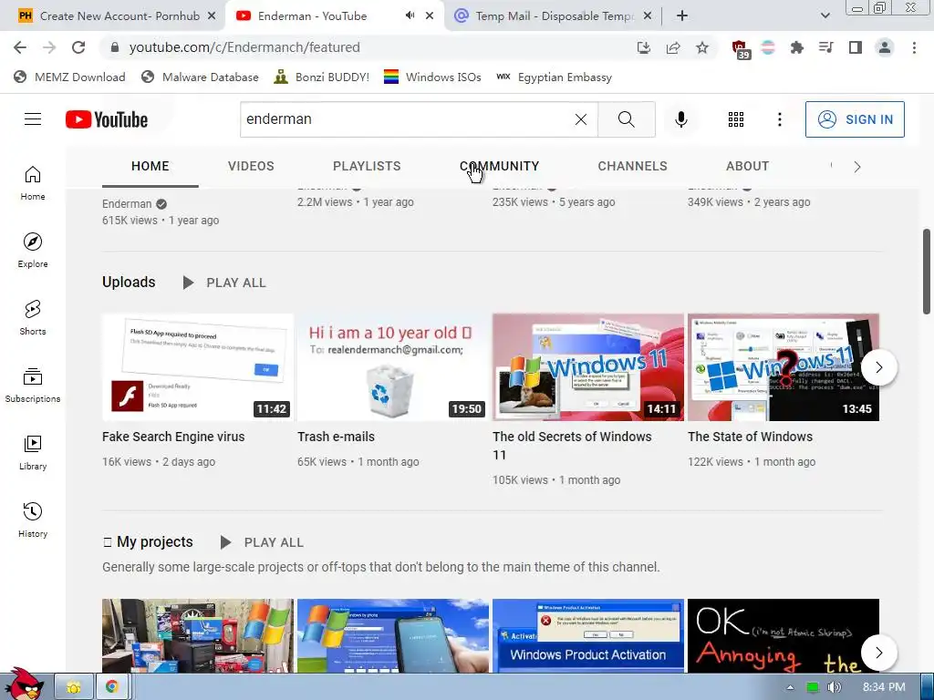This screenshot has width=934, height=700.
Task: Open Windows ISOs bookmark
Action: point(432,77)
